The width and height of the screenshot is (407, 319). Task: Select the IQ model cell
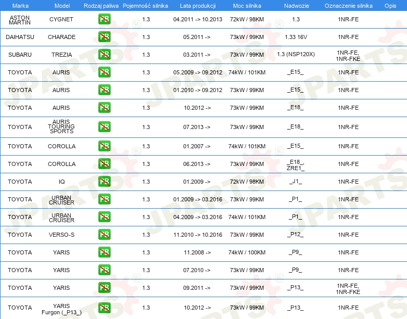point(62,182)
